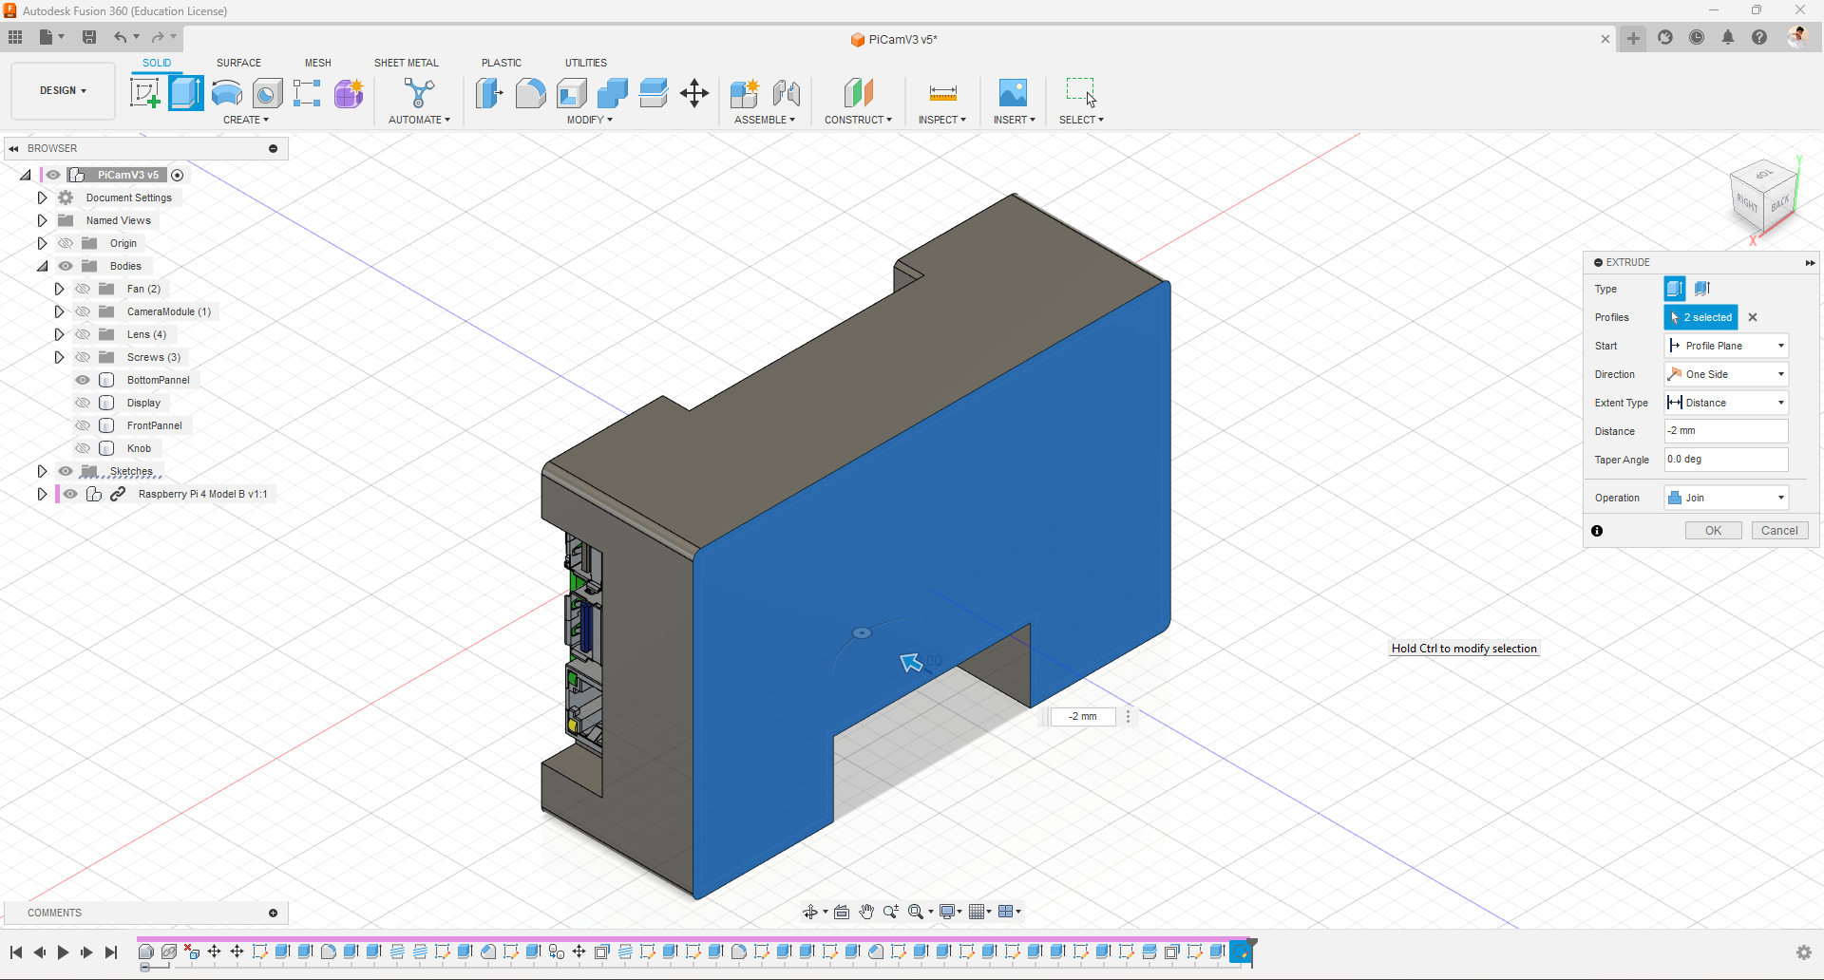Expand the Screws folder
The image size is (1824, 980).
point(59,357)
